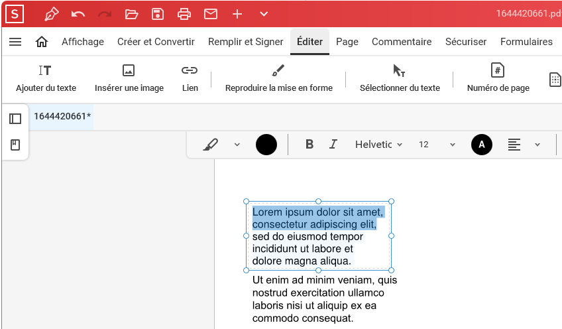
Task: Click the highlighter brush tool
Action: [210, 145]
